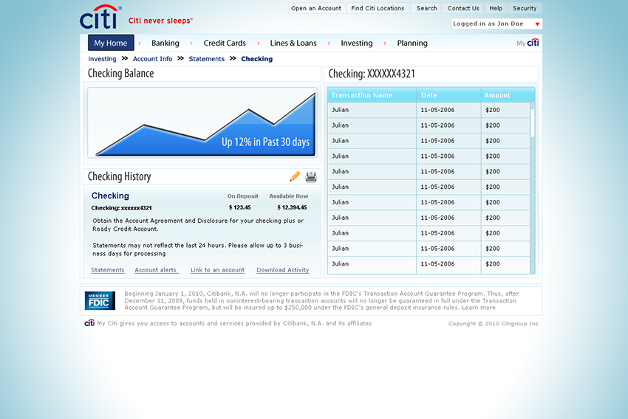Open the Account alerts link
Image resolution: width=628 pixels, height=419 pixels.
156,270
